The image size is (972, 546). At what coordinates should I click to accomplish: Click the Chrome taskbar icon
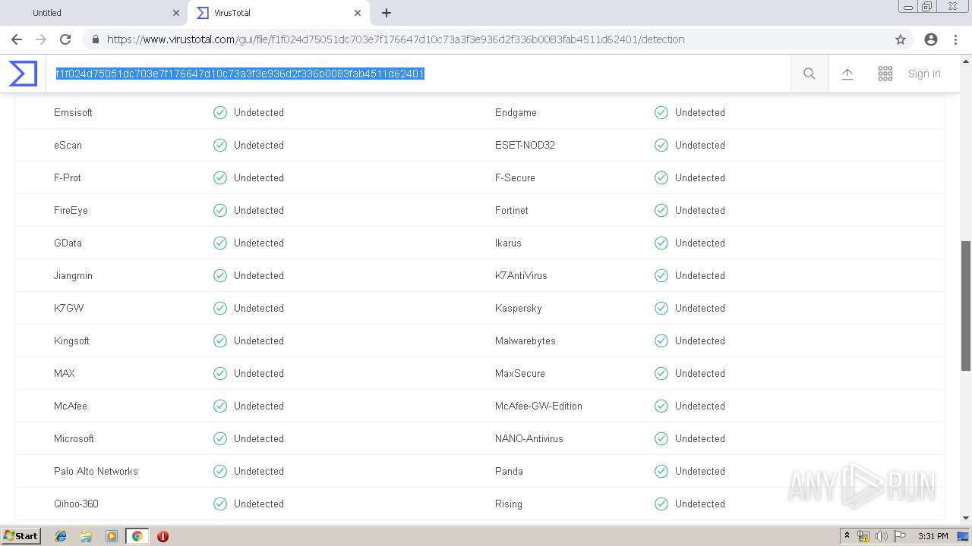click(137, 536)
